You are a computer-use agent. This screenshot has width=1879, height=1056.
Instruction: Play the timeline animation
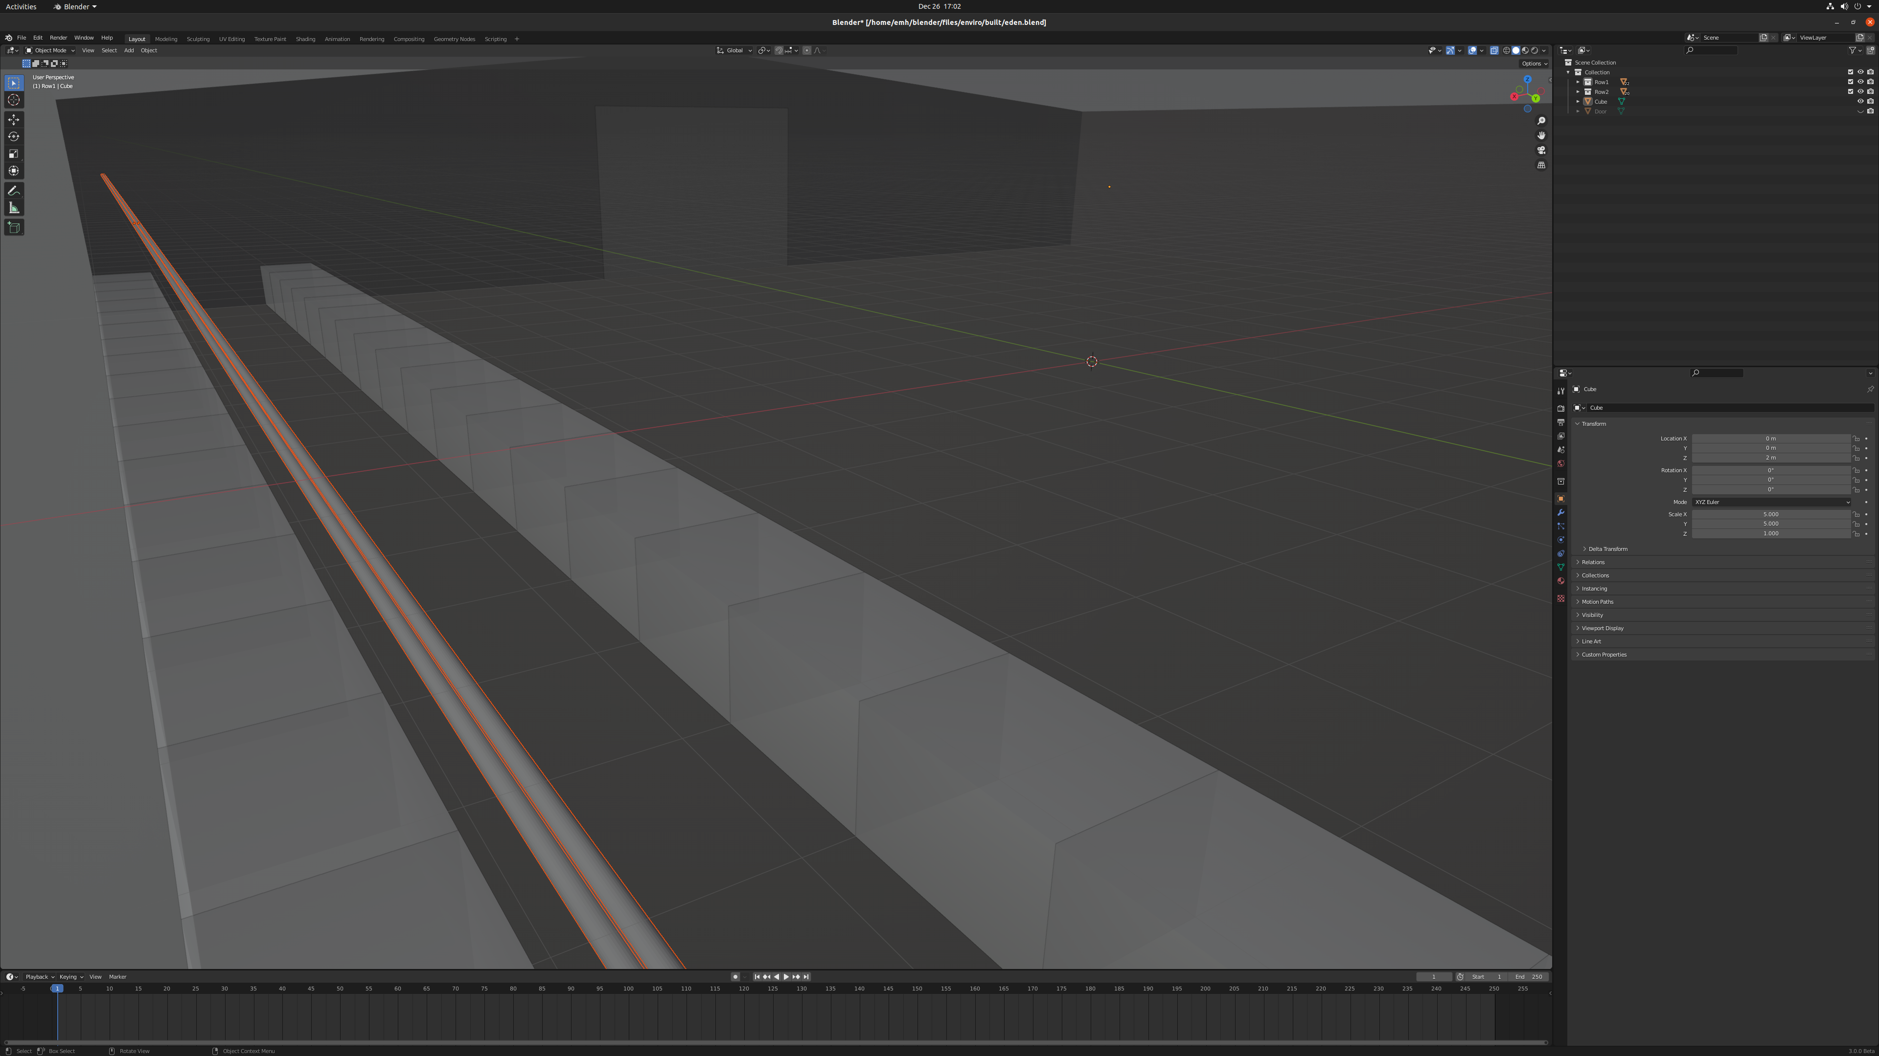pyautogui.click(x=786, y=977)
